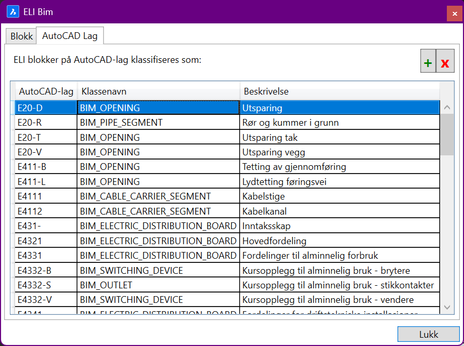This screenshot has height=346, width=464.
Task: Click the Kabelstige description cell
Action: [339, 196]
